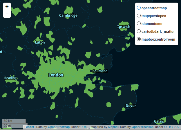
Task: Zoom out with the minus button
Action: tap(7, 14)
